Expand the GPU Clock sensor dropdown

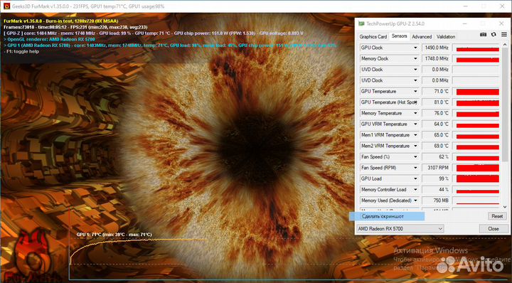415,48
